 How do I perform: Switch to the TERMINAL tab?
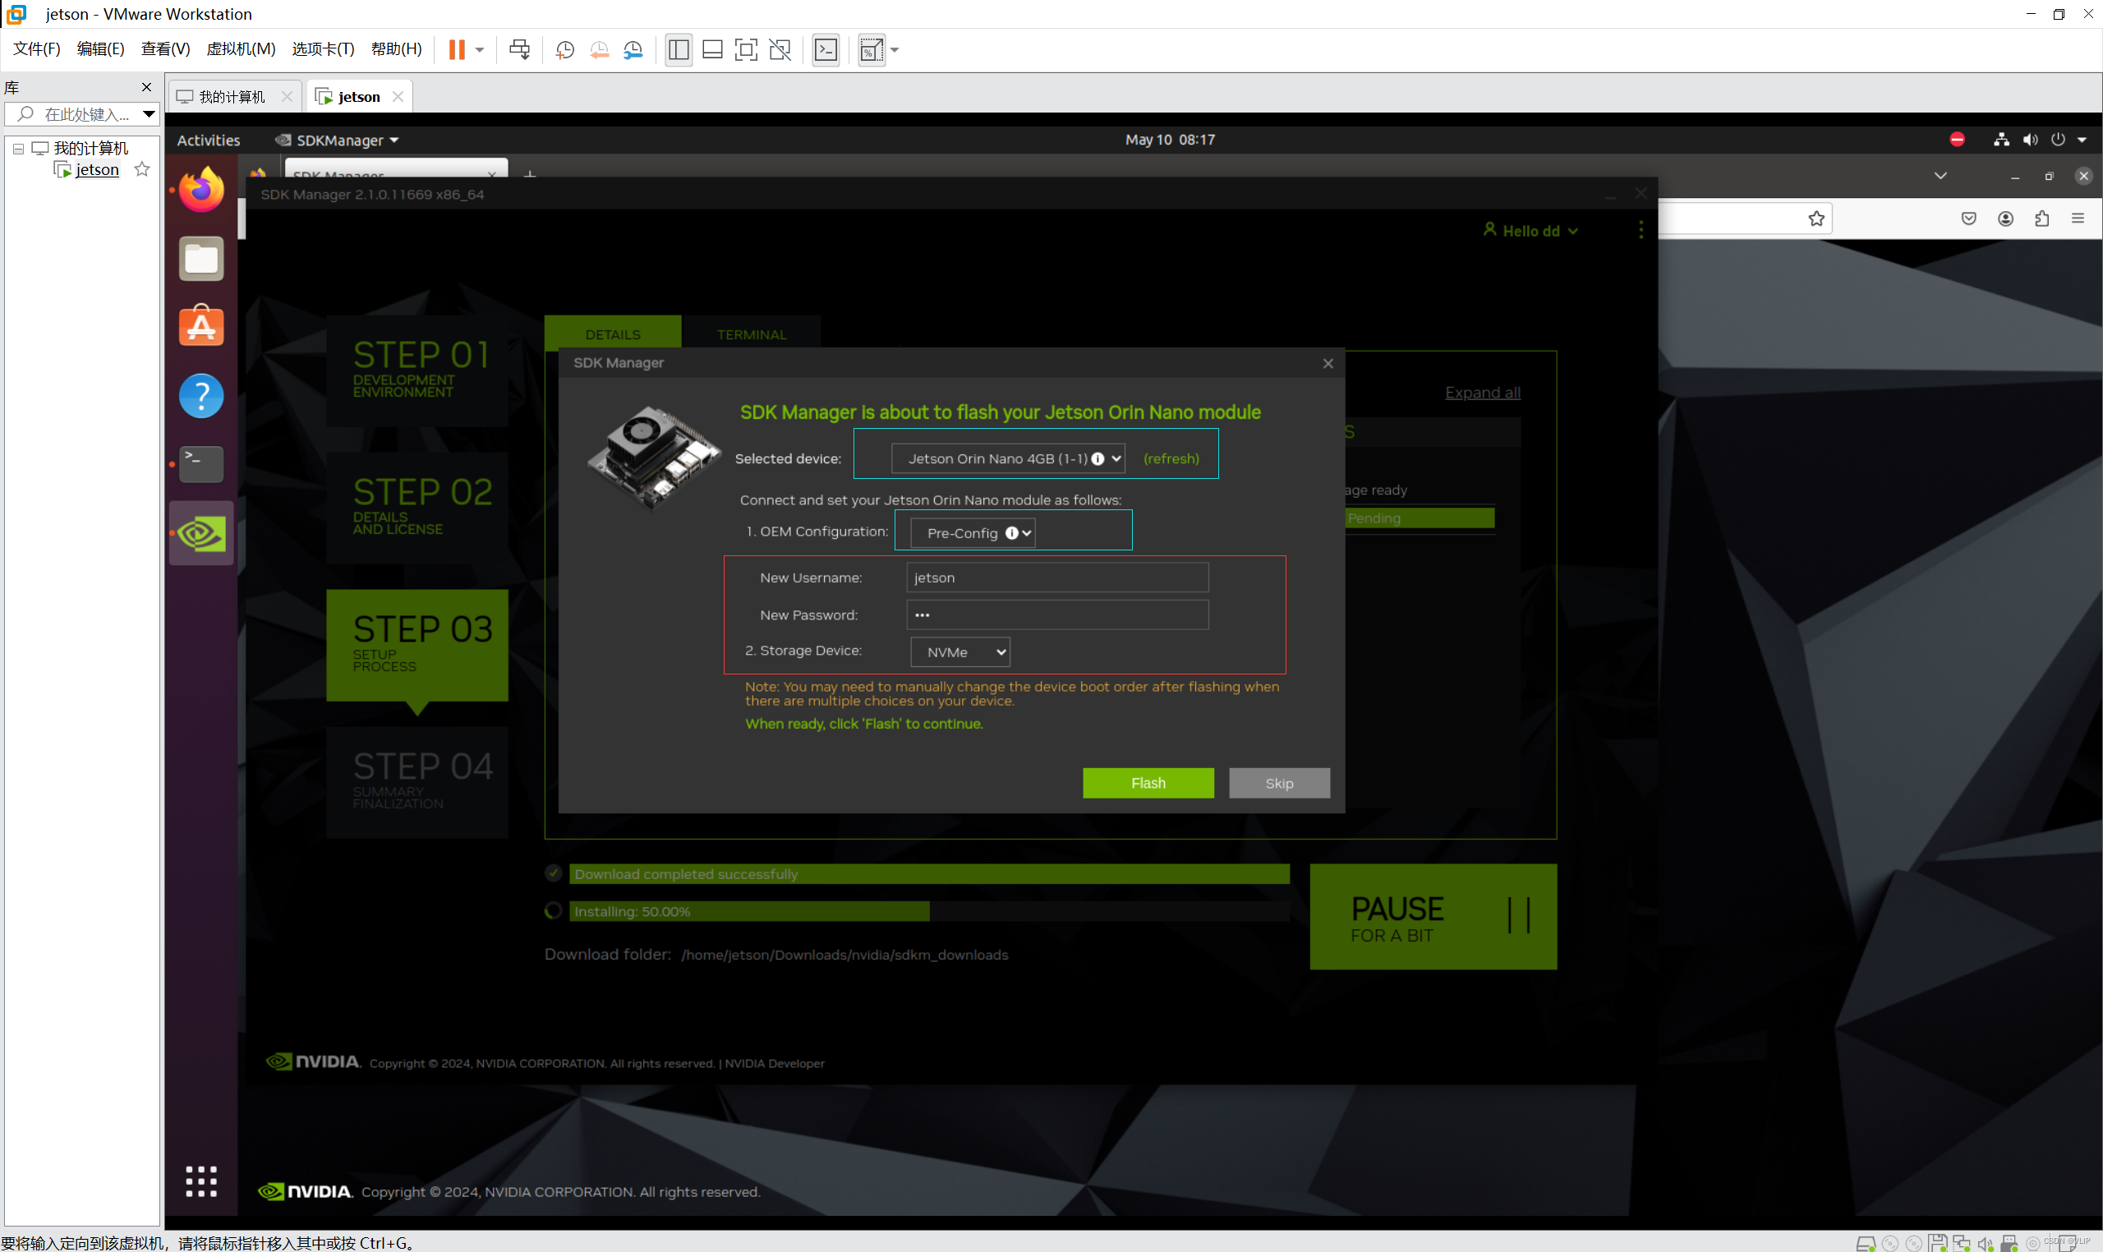click(x=751, y=334)
